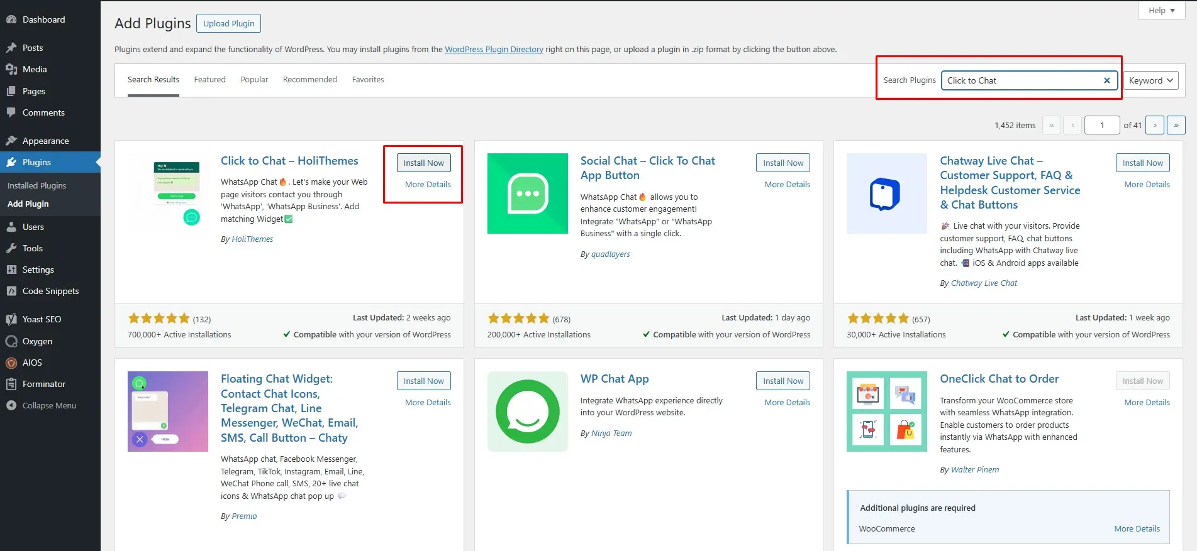
Task: Open the Click to Chat – HoliThemes title
Action: pos(289,161)
